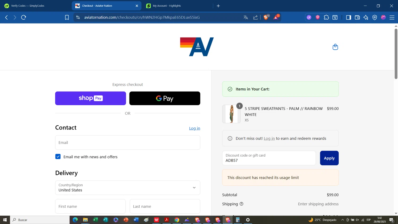Pay with Google Pay button
398x224 pixels.
click(x=165, y=98)
